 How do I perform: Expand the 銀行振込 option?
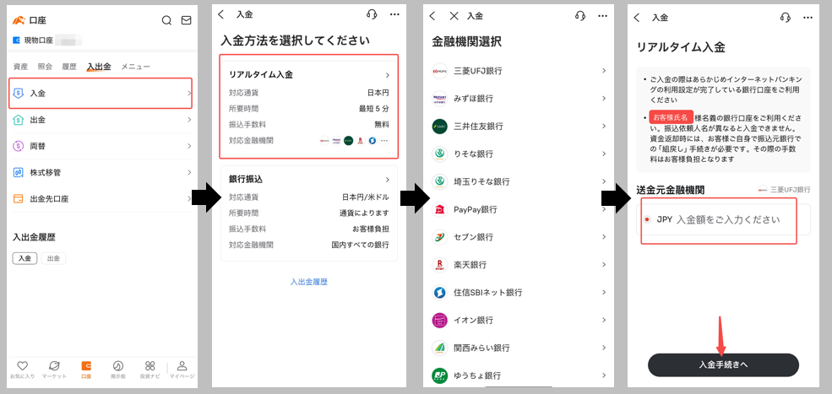pos(308,180)
